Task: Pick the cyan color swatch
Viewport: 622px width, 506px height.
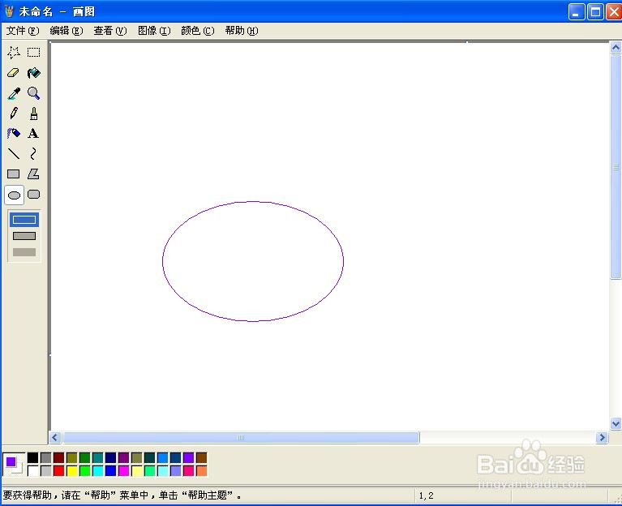Action: coord(97,470)
